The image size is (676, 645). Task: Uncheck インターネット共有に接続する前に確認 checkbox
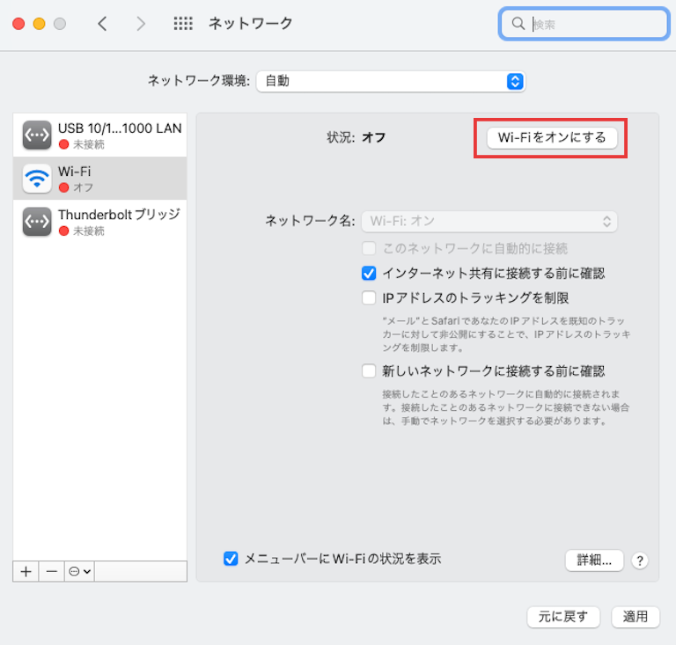point(370,274)
